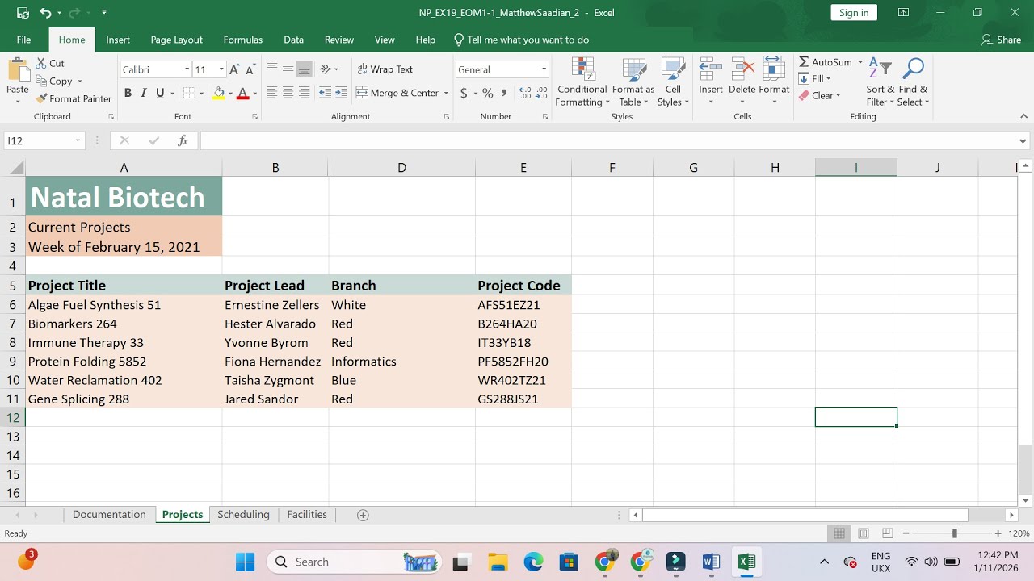This screenshot has width=1034, height=581.
Task: Click the Fill button
Action: click(815, 79)
